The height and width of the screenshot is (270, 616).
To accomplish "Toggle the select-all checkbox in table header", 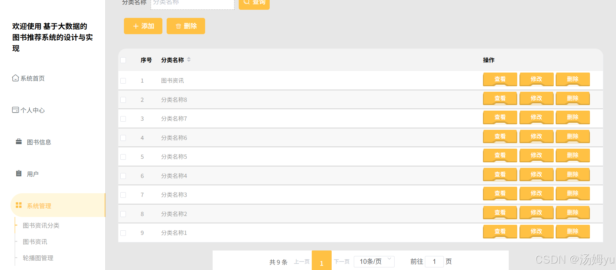I will tap(123, 60).
